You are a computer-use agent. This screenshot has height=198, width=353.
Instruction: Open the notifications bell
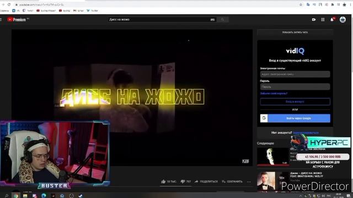pyautogui.click(x=332, y=20)
